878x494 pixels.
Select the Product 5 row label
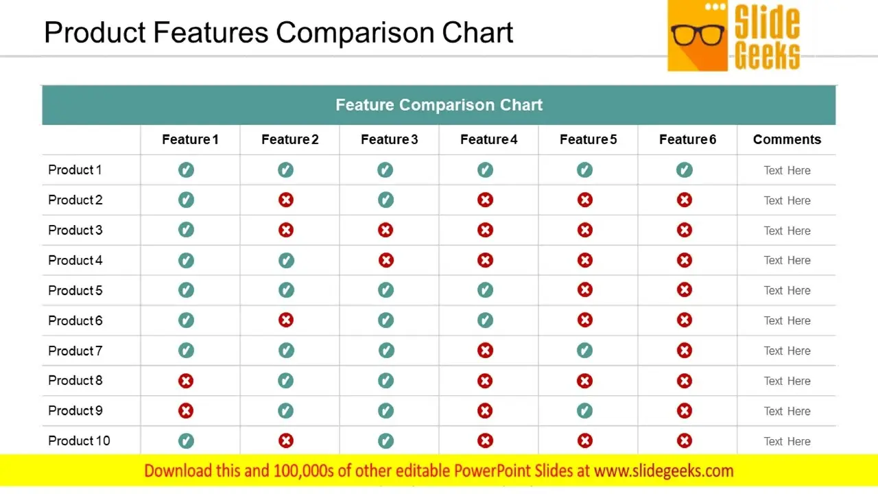(x=75, y=290)
